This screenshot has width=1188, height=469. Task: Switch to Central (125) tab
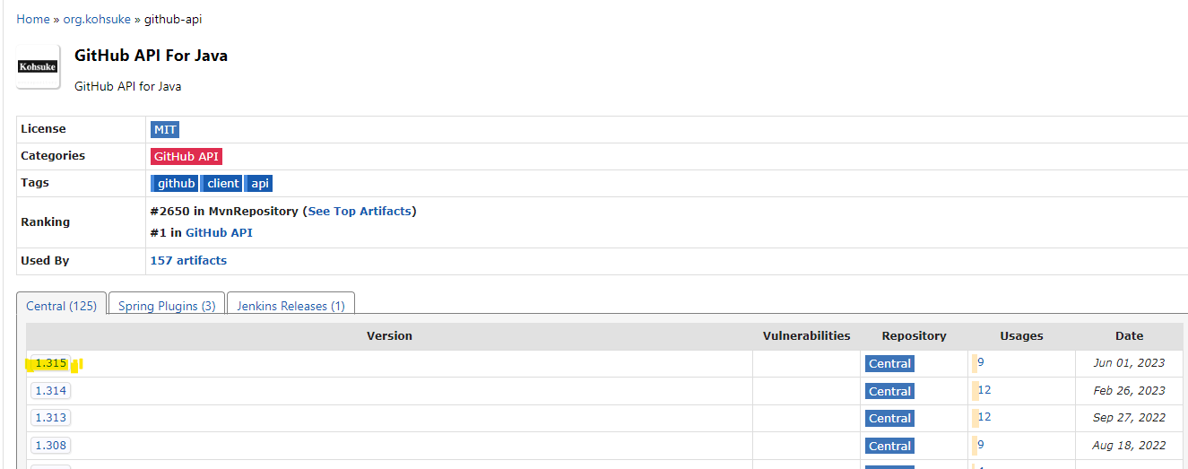tap(61, 306)
